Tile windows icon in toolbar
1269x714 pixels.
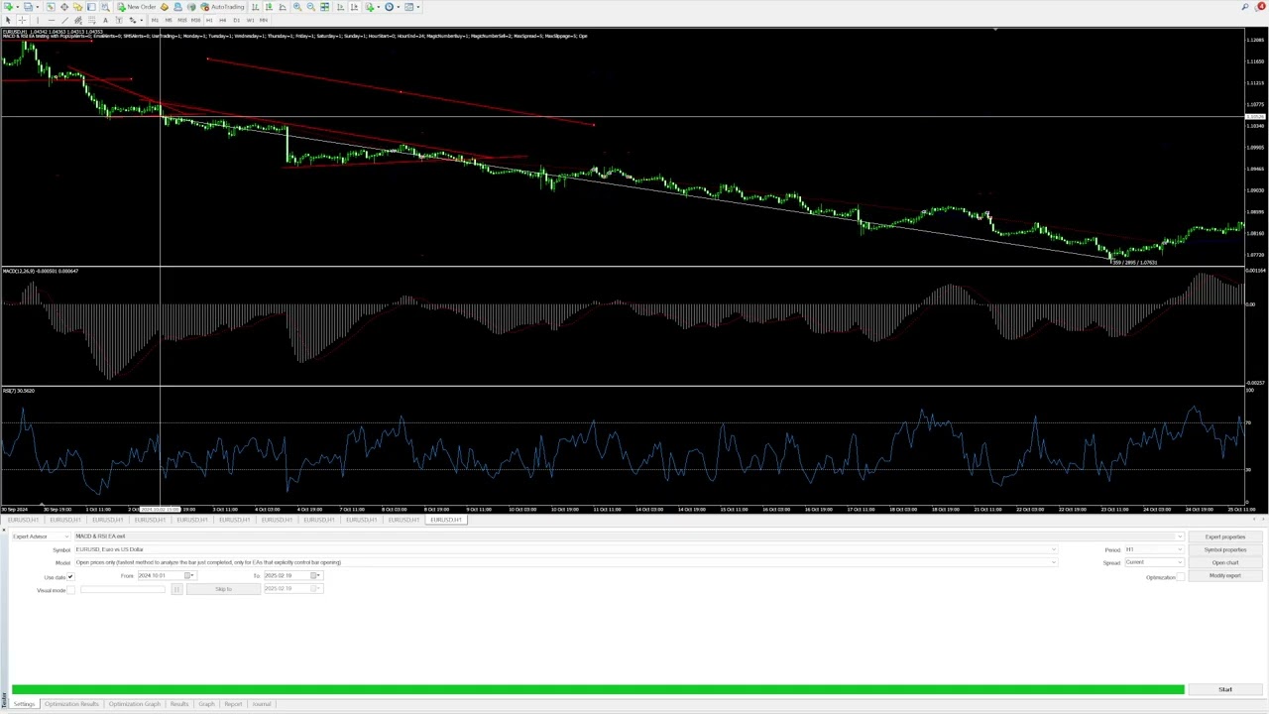[x=324, y=7]
